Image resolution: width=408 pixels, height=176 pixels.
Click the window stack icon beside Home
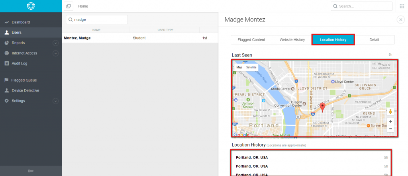click(69, 6)
